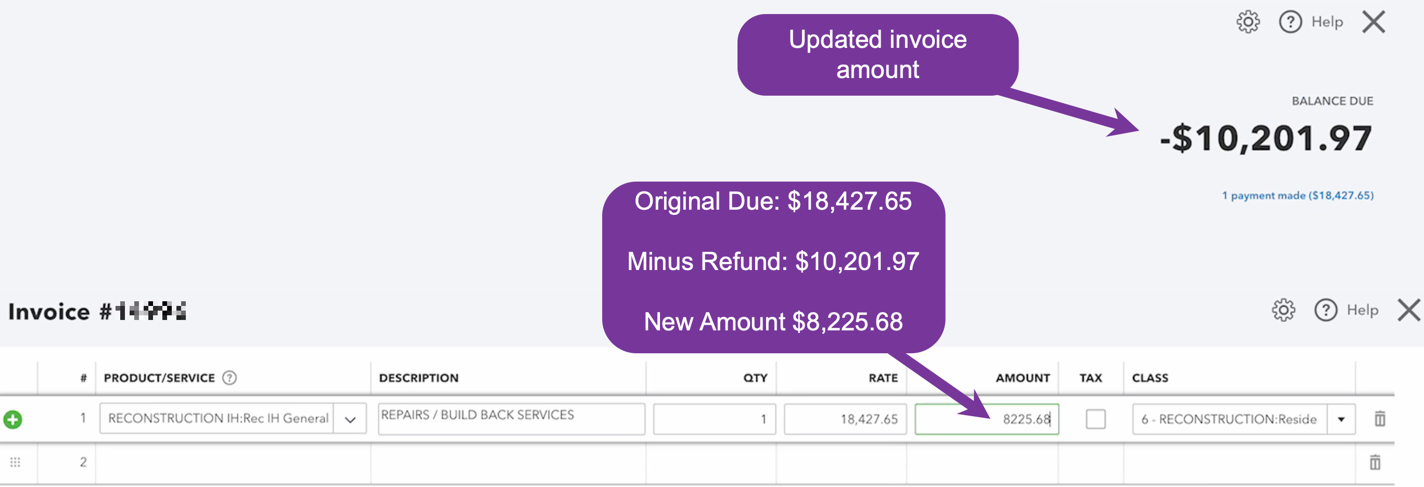Click the Product/Service help tooltip icon
The image size is (1424, 487).
[229, 378]
